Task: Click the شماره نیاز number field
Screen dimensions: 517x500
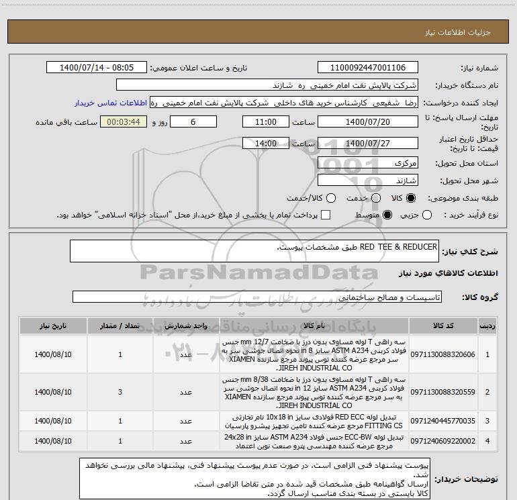Action: pos(368,68)
